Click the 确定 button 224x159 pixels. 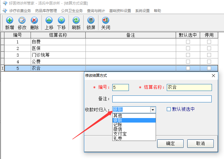coord(170,144)
